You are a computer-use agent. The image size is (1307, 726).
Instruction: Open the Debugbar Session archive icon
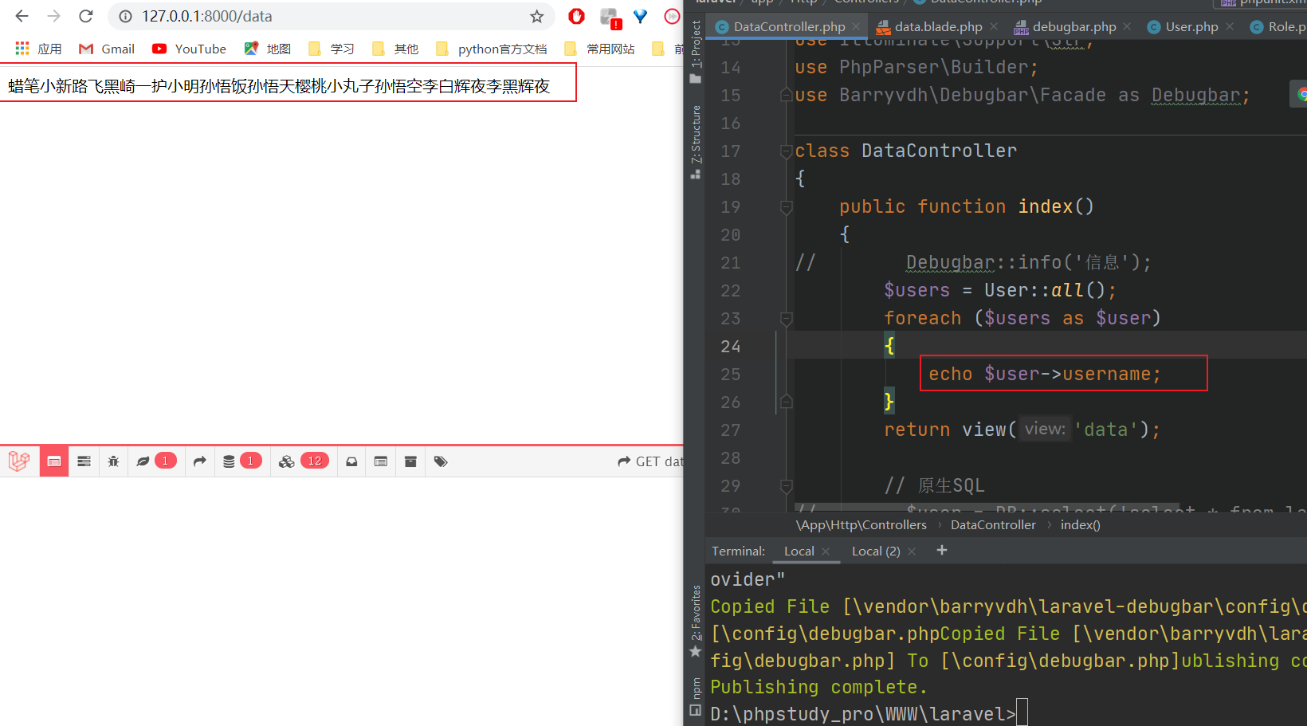(410, 461)
